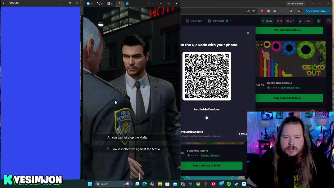Viewport: 334px width, 188px height.
Task: Go back in JON's S23+ window
Action: point(4,3)
